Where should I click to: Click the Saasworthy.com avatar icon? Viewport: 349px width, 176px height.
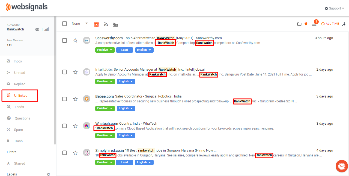[86, 40]
